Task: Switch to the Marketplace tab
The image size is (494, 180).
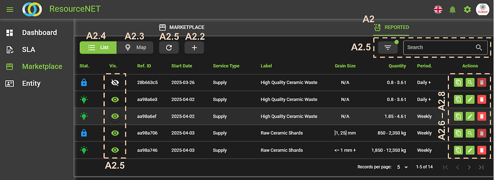Action: [182, 27]
